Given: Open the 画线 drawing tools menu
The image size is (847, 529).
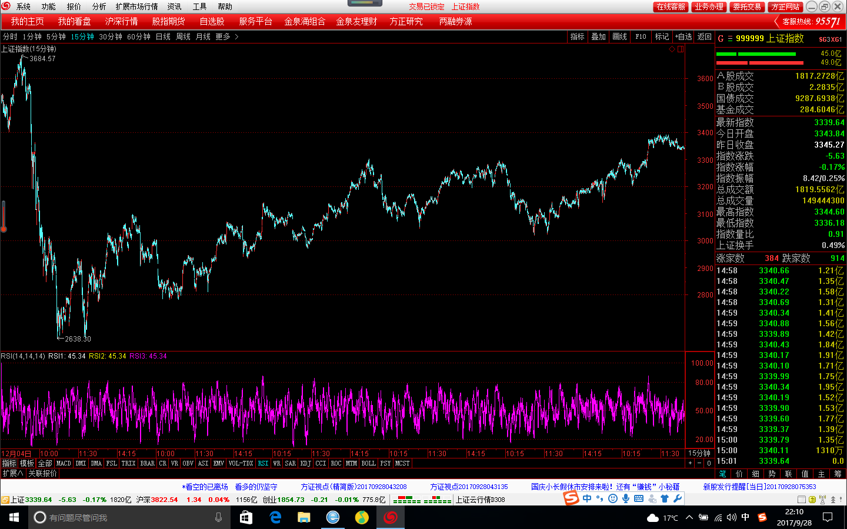Looking at the screenshot, I should [619, 36].
